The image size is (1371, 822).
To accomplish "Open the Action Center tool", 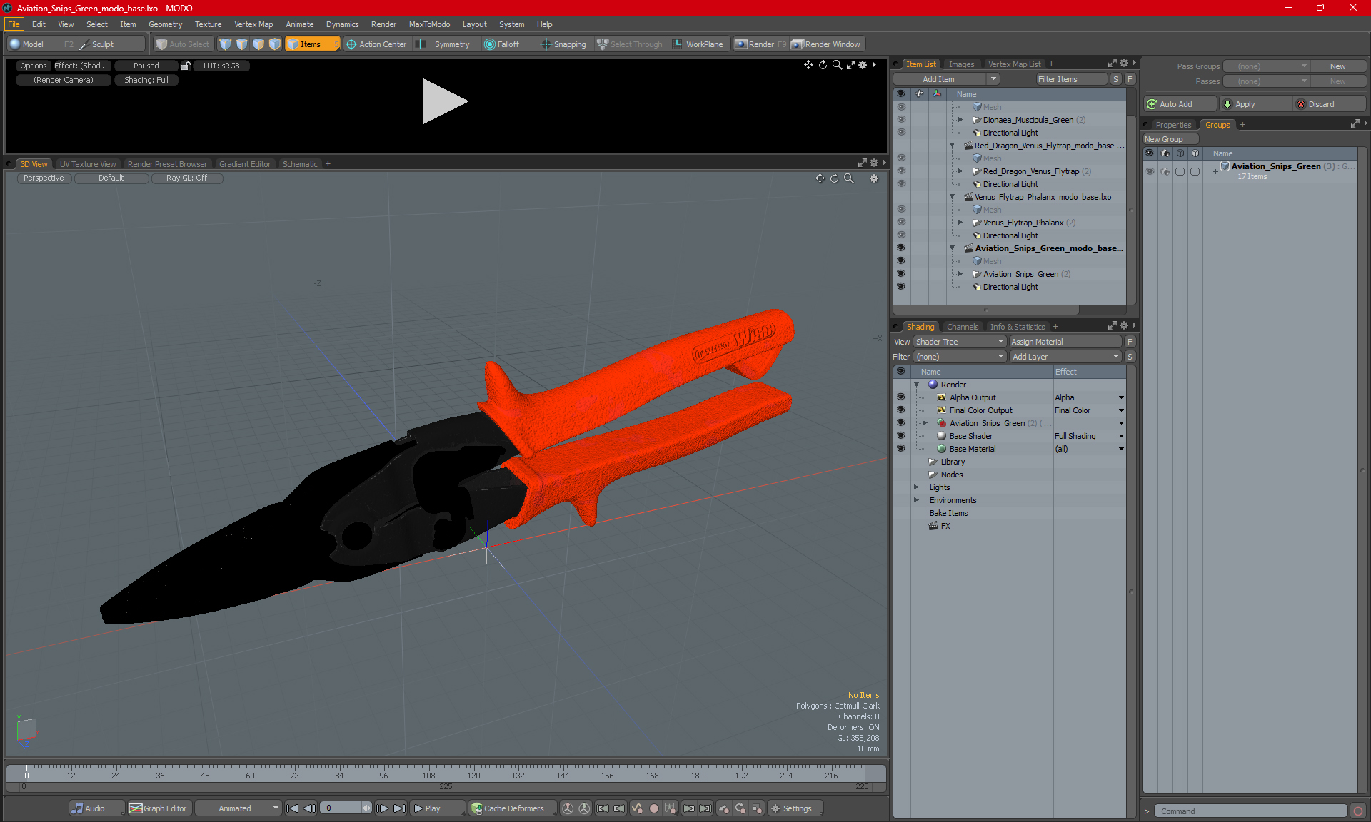I will point(376,44).
